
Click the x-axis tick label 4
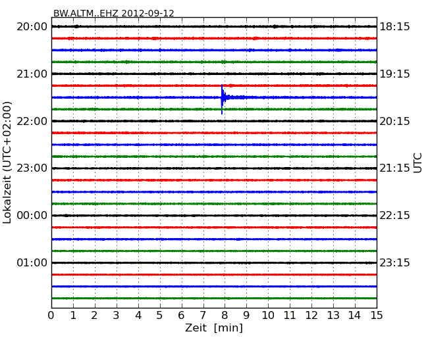(138, 315)
